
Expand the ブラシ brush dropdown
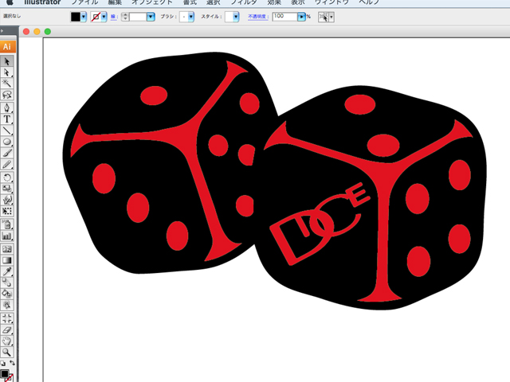pyautogui.click(x=191, y=17)
